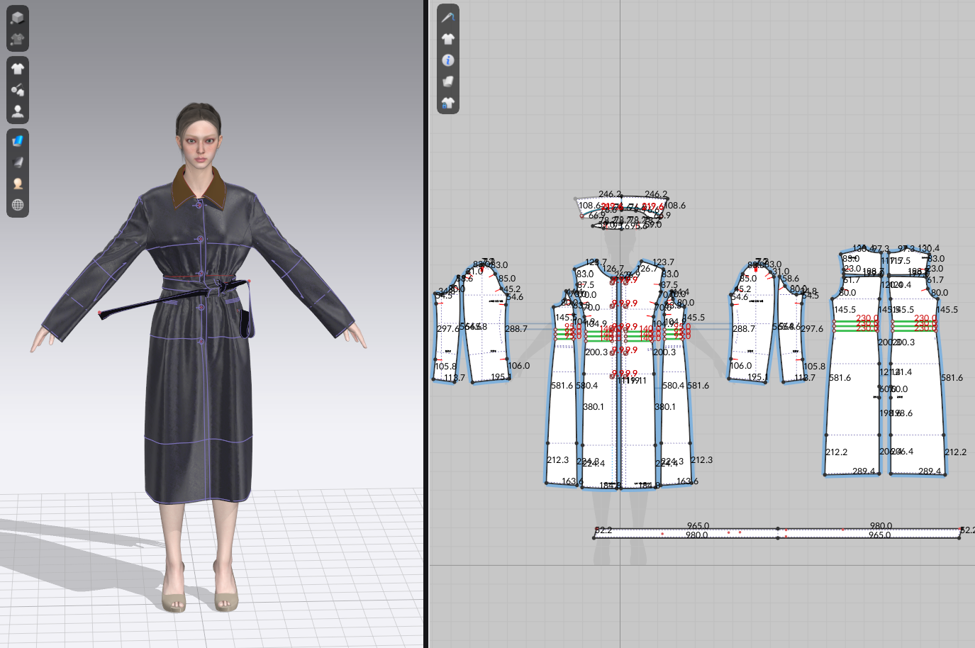Toggle the blue info icon in 2D window
This screenshot has width=975, height=648.
[x=448, y=60]
